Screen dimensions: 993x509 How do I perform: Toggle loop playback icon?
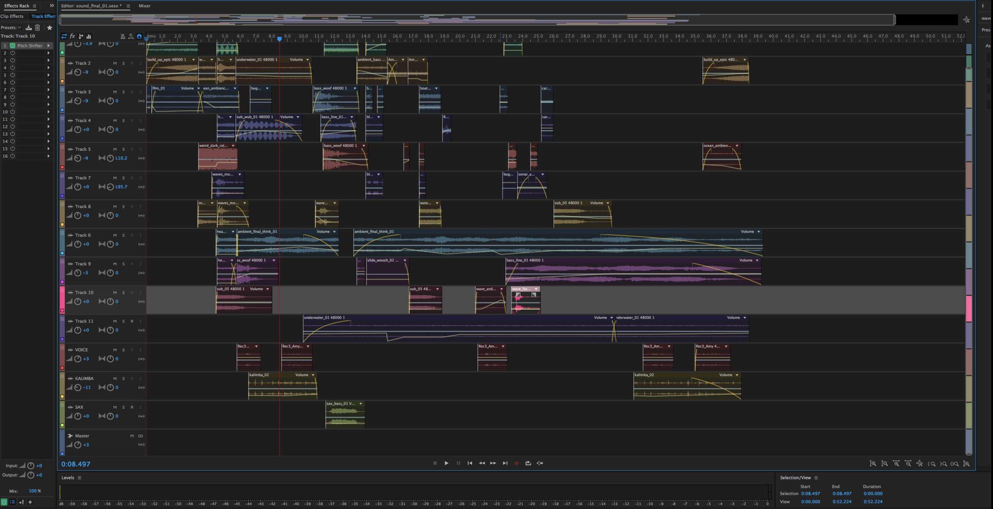click(528, 463)
